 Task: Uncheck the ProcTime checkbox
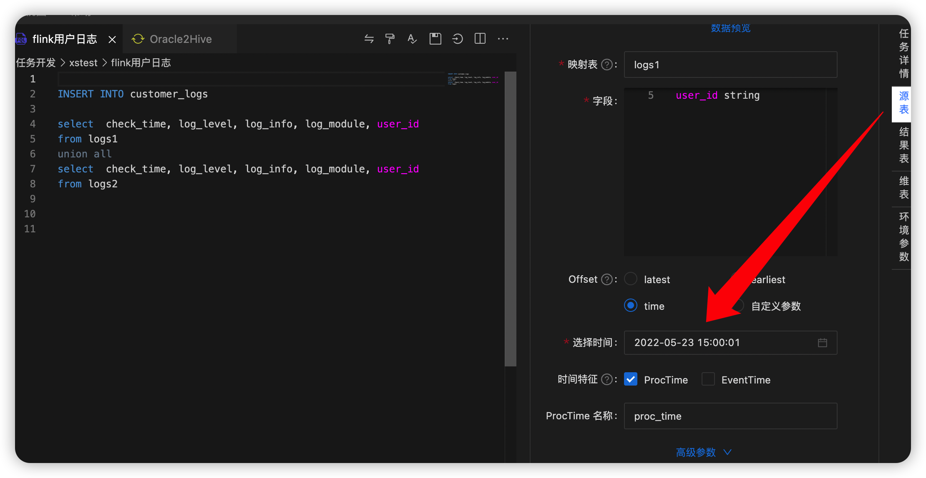(x=631, y=379)
